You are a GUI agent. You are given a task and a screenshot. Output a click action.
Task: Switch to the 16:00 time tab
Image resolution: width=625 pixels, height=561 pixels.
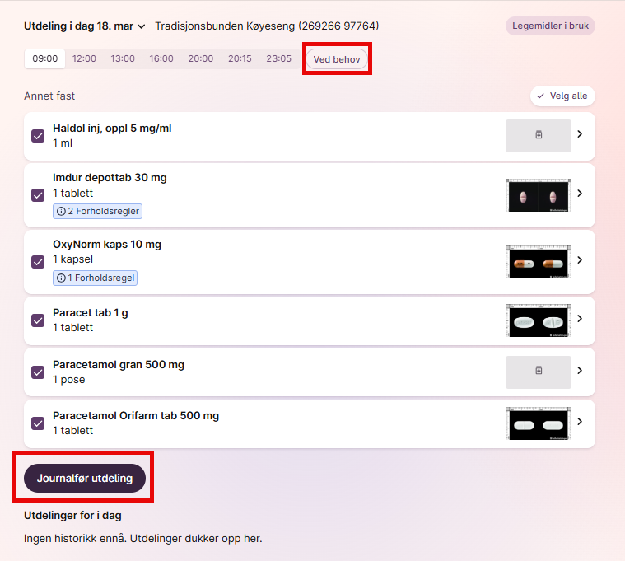tap(161, 59)
